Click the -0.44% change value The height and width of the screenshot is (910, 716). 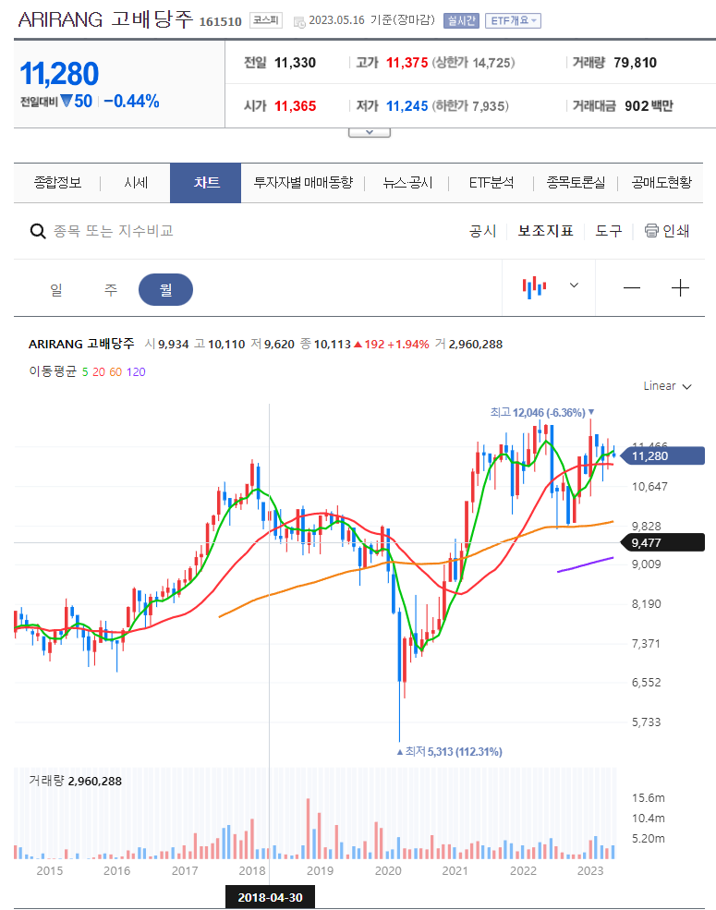click(132, 102)
